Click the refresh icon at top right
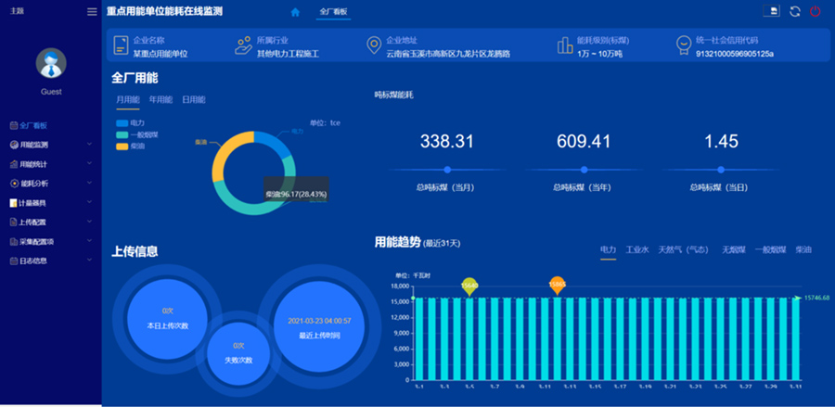Viewport: 835px width, 407px height. point(795,11)
